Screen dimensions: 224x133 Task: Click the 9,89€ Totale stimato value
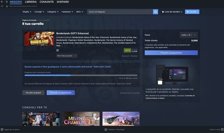point(194,41)
